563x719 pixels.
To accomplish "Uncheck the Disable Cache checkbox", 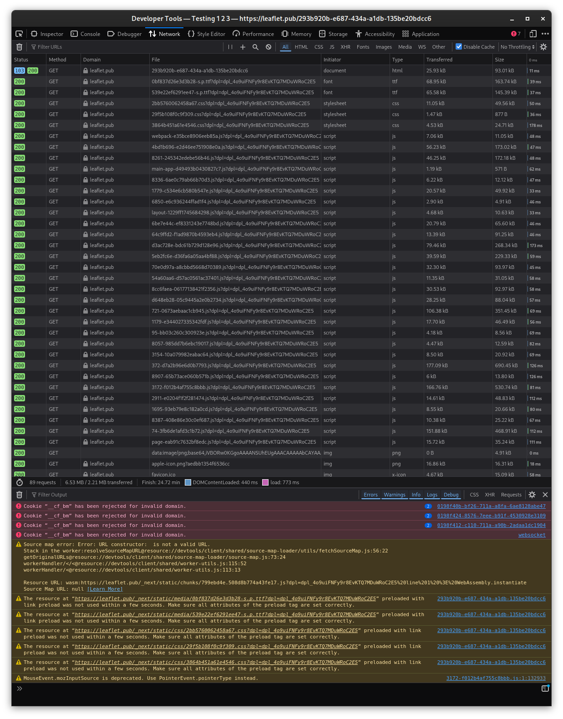I will pos(459,47).
